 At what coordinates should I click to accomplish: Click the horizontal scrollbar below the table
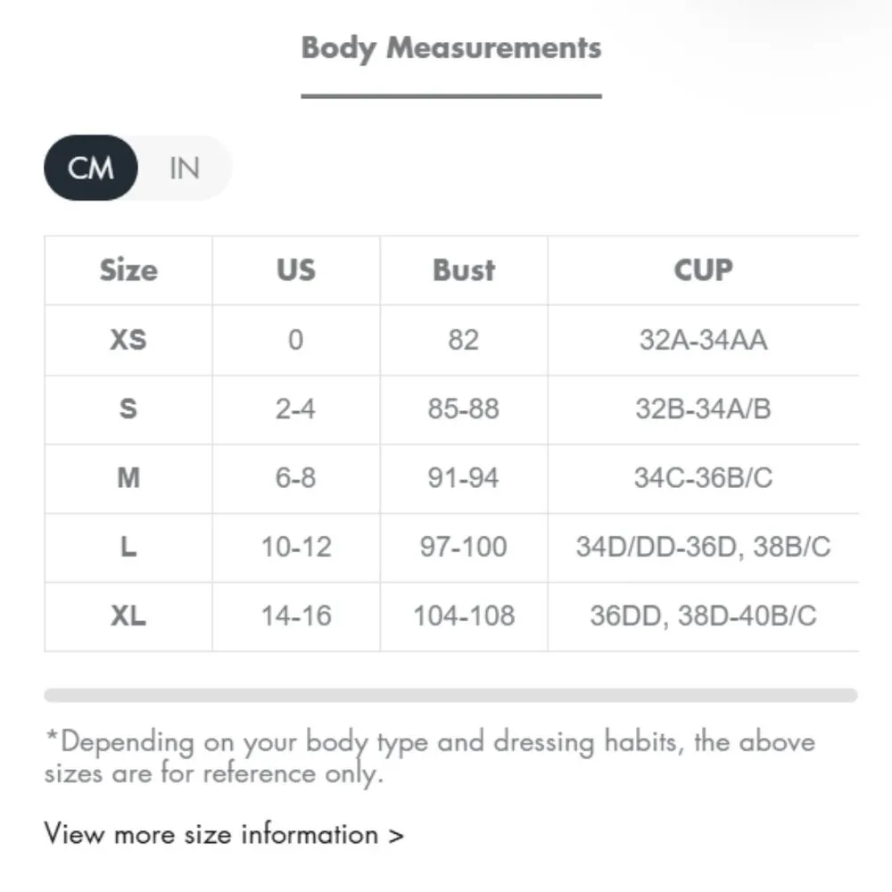pos(450,695)
